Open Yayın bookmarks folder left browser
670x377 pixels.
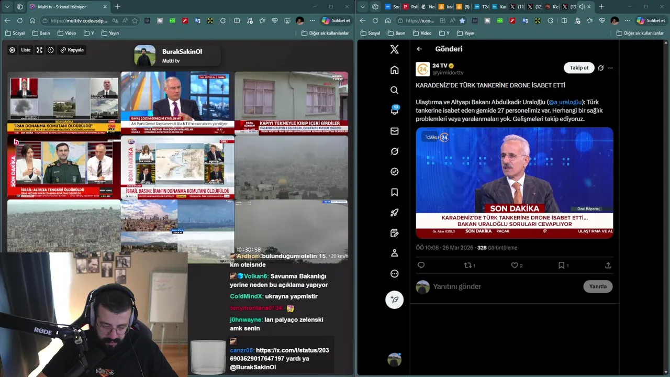click(109, 33)
